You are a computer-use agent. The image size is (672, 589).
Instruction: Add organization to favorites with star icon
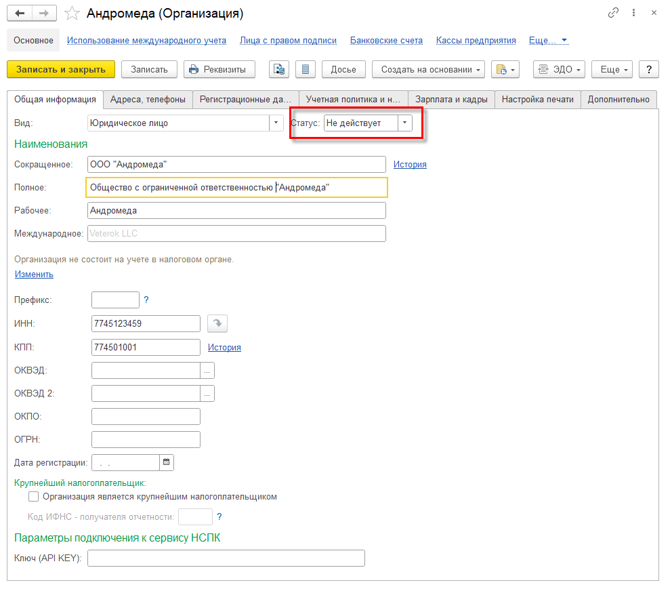pyautogui.click(x=70, y=14)
